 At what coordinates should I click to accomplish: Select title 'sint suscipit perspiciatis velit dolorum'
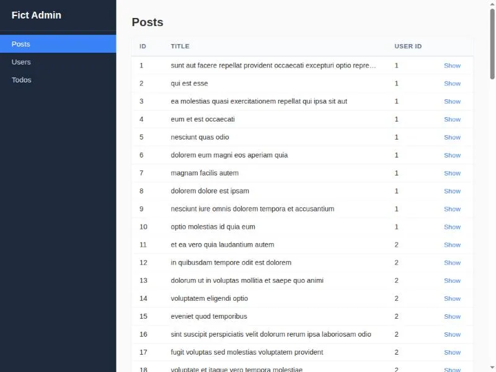(271, 334)
